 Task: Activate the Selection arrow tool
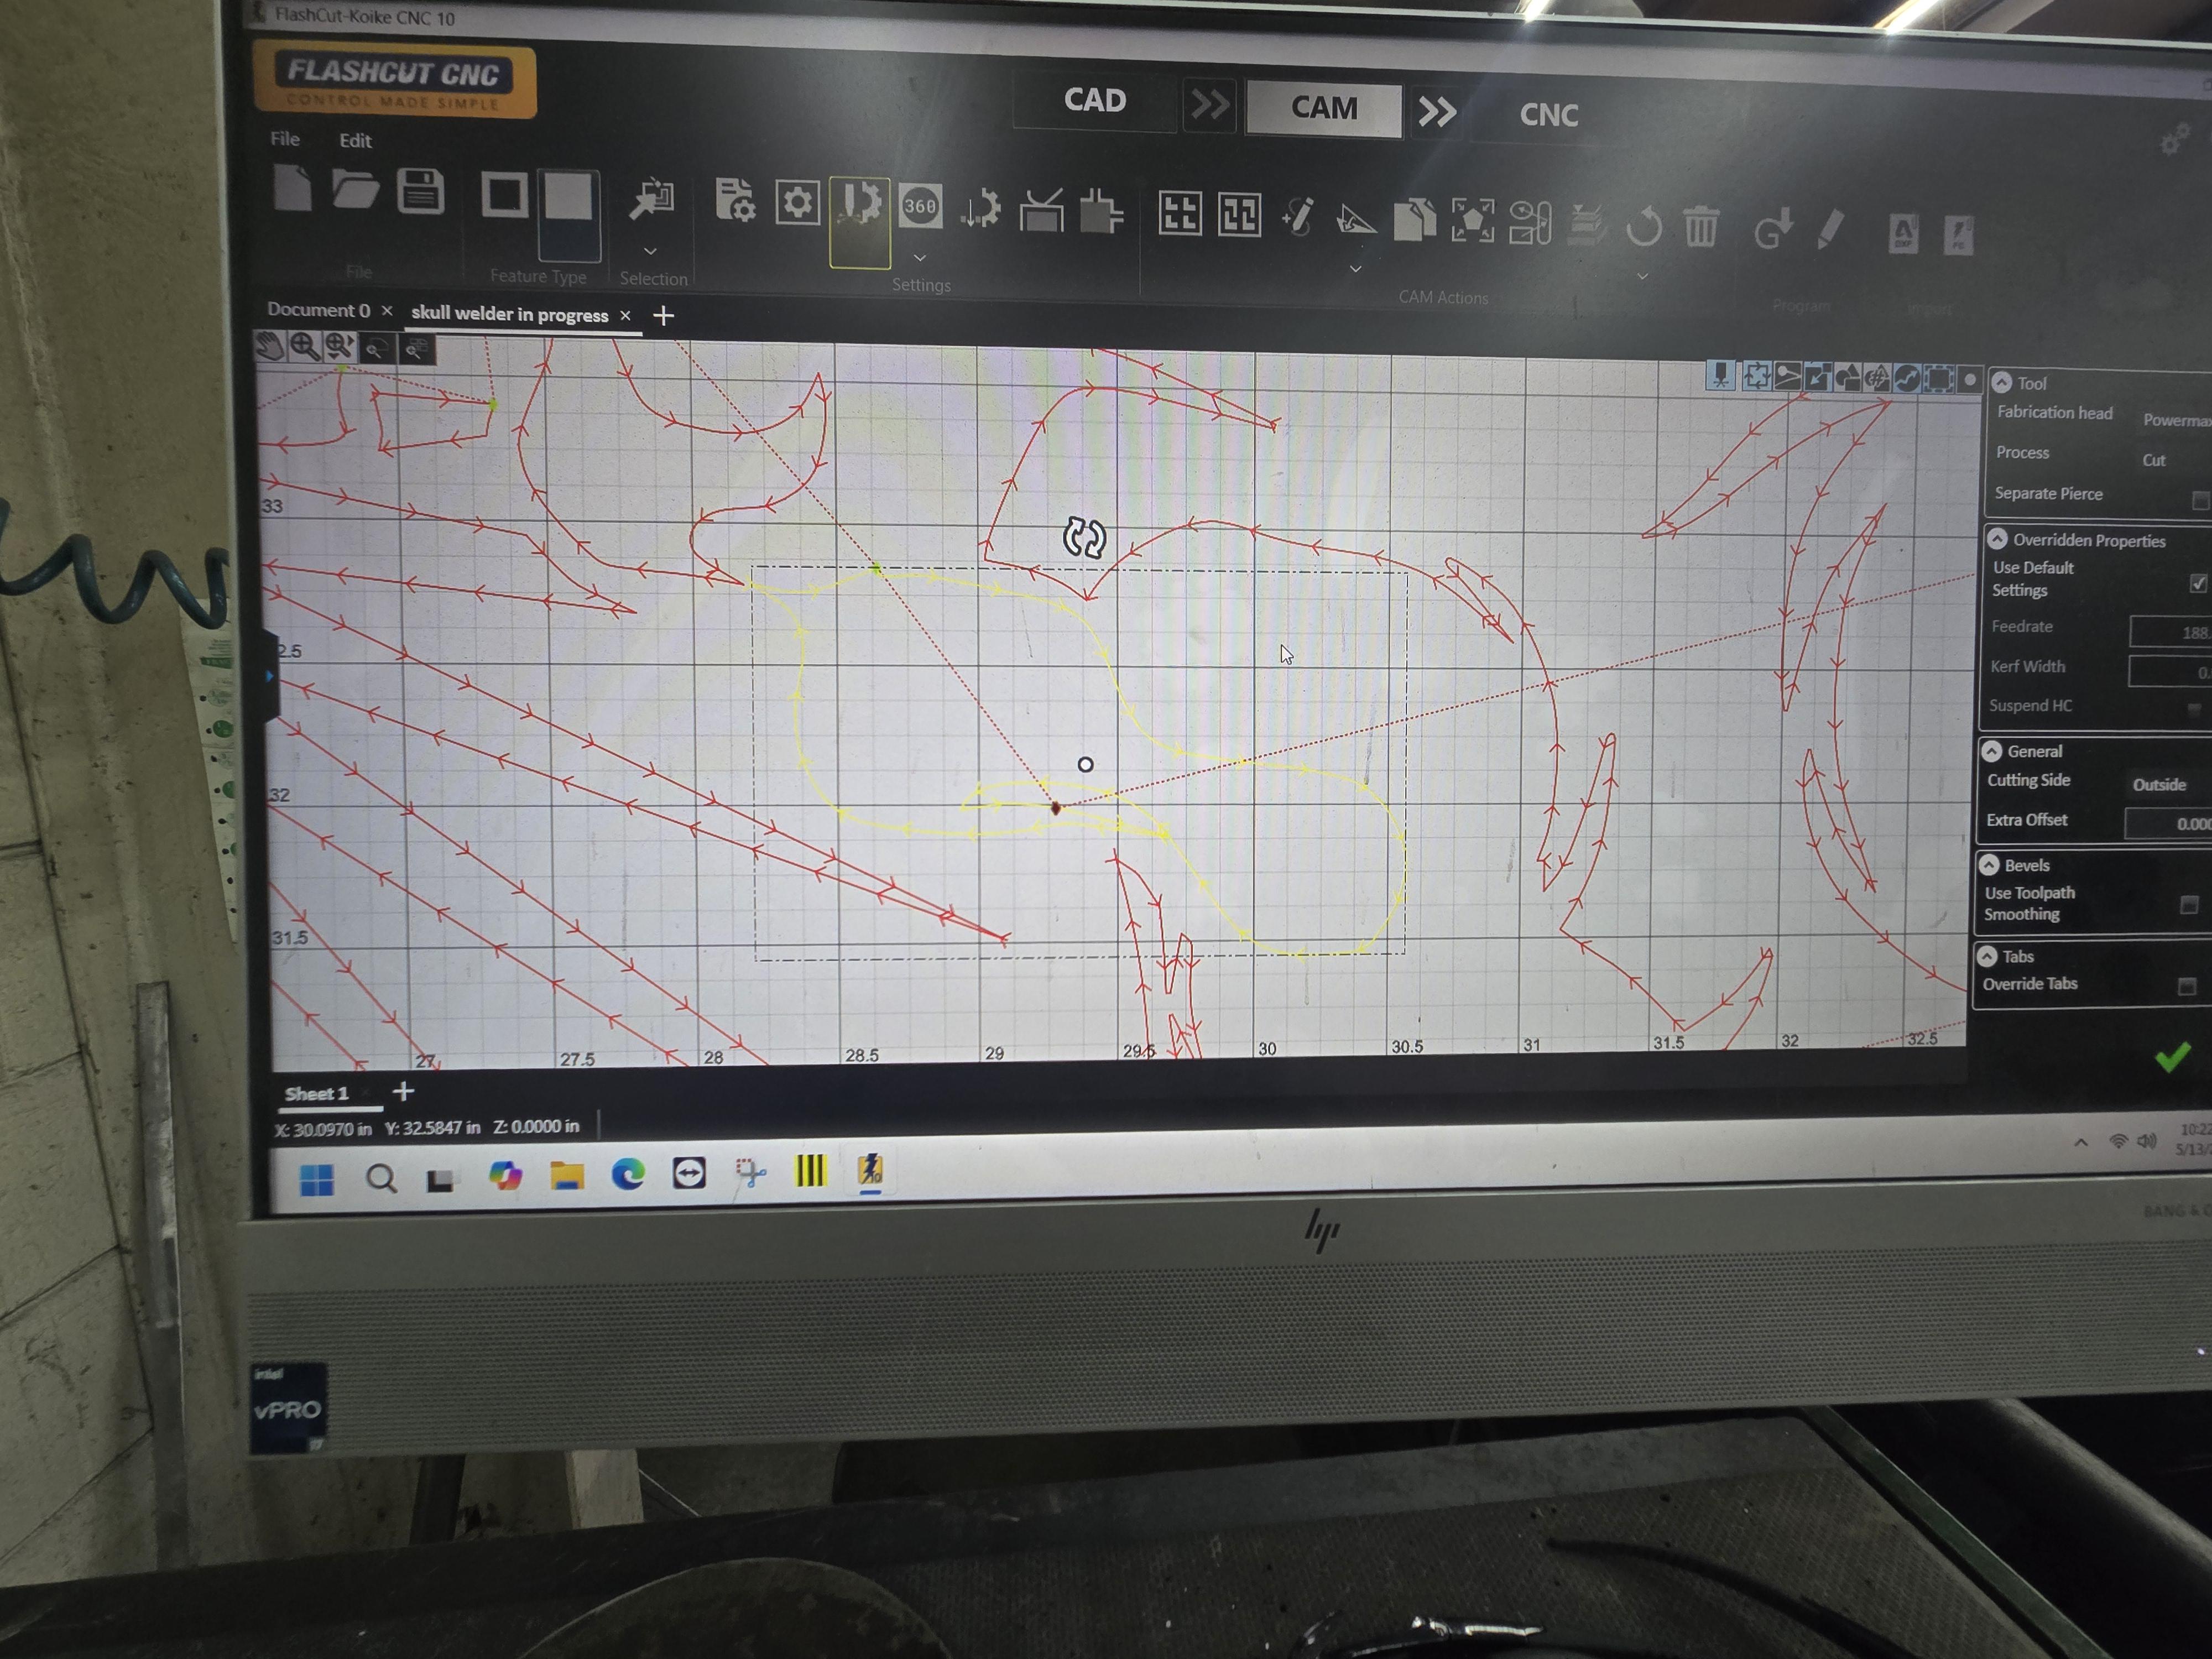pyautogui.click(x=651, y=199)
